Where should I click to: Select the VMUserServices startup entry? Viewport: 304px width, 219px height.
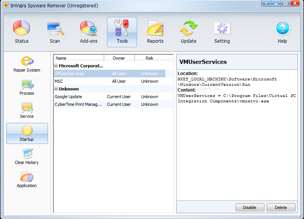click(110, 74)
